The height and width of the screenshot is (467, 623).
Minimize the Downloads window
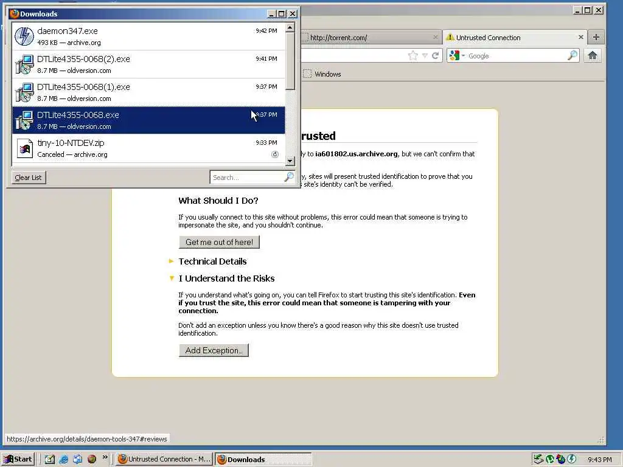pos(271,14)
